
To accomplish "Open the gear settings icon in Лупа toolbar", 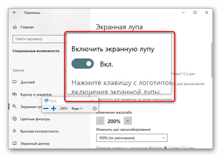I will [x=94, y=108].
